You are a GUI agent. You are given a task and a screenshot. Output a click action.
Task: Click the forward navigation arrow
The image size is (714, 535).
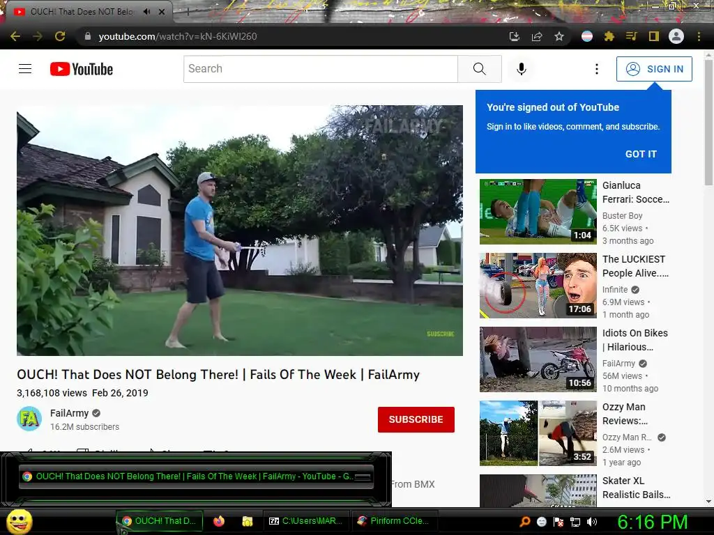click(x=38, y=36)
